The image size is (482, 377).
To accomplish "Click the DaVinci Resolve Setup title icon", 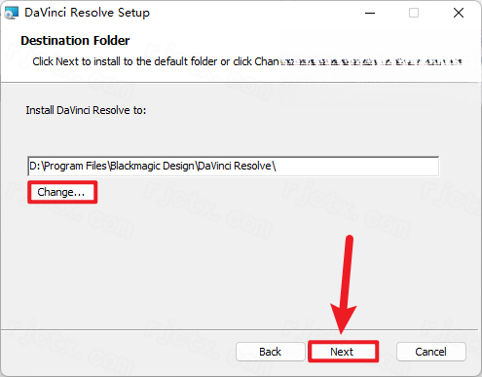I will (12, 13).
